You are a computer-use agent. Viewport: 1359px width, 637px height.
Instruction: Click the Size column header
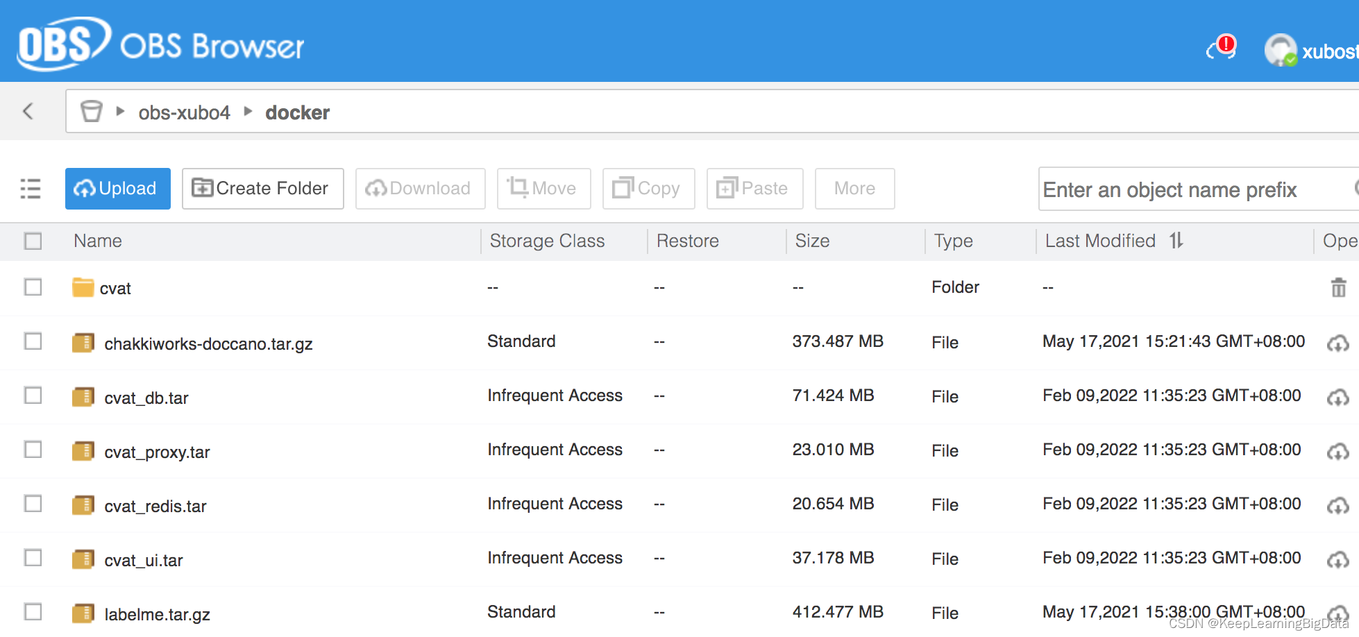click(x=812, y=241)
